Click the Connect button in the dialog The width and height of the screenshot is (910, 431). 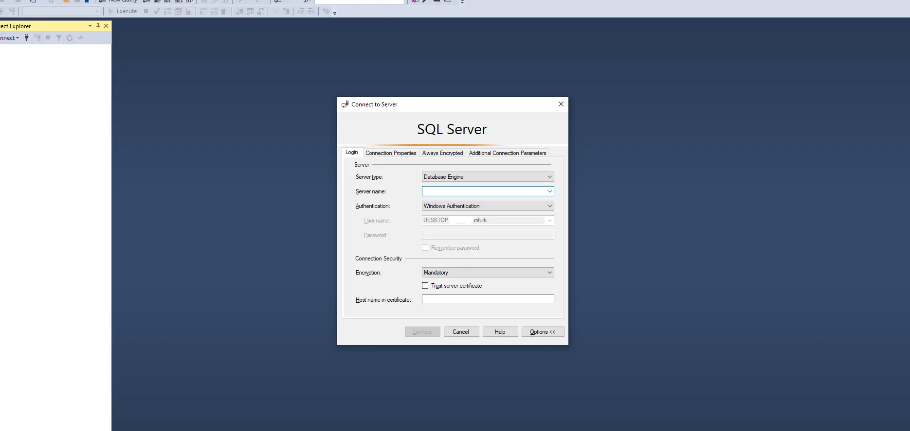[x=422, y=332]
